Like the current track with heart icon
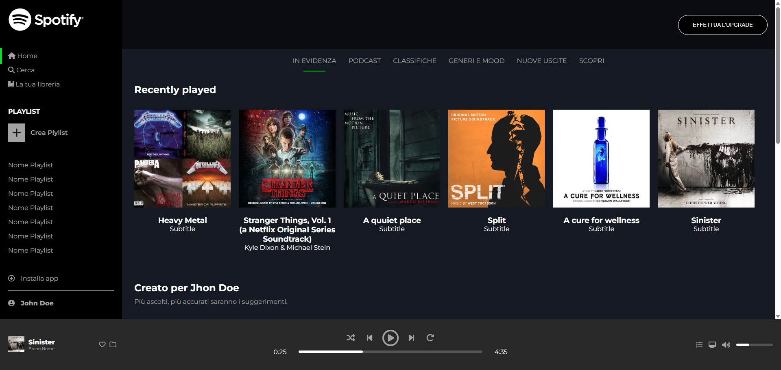This screenshot has width=781, height=370. click(x=102, y=344)
